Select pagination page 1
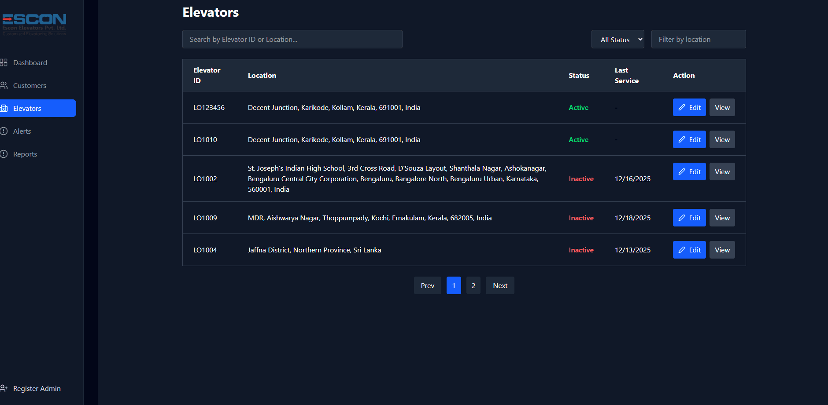Screen dimensions: 828x405 [x=454, y=285]
